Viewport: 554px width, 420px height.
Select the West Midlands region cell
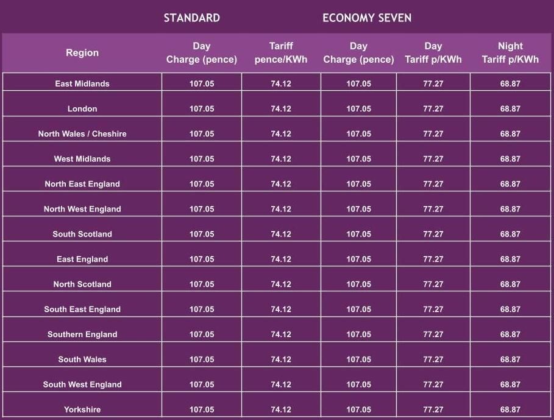tap(82, 158)
